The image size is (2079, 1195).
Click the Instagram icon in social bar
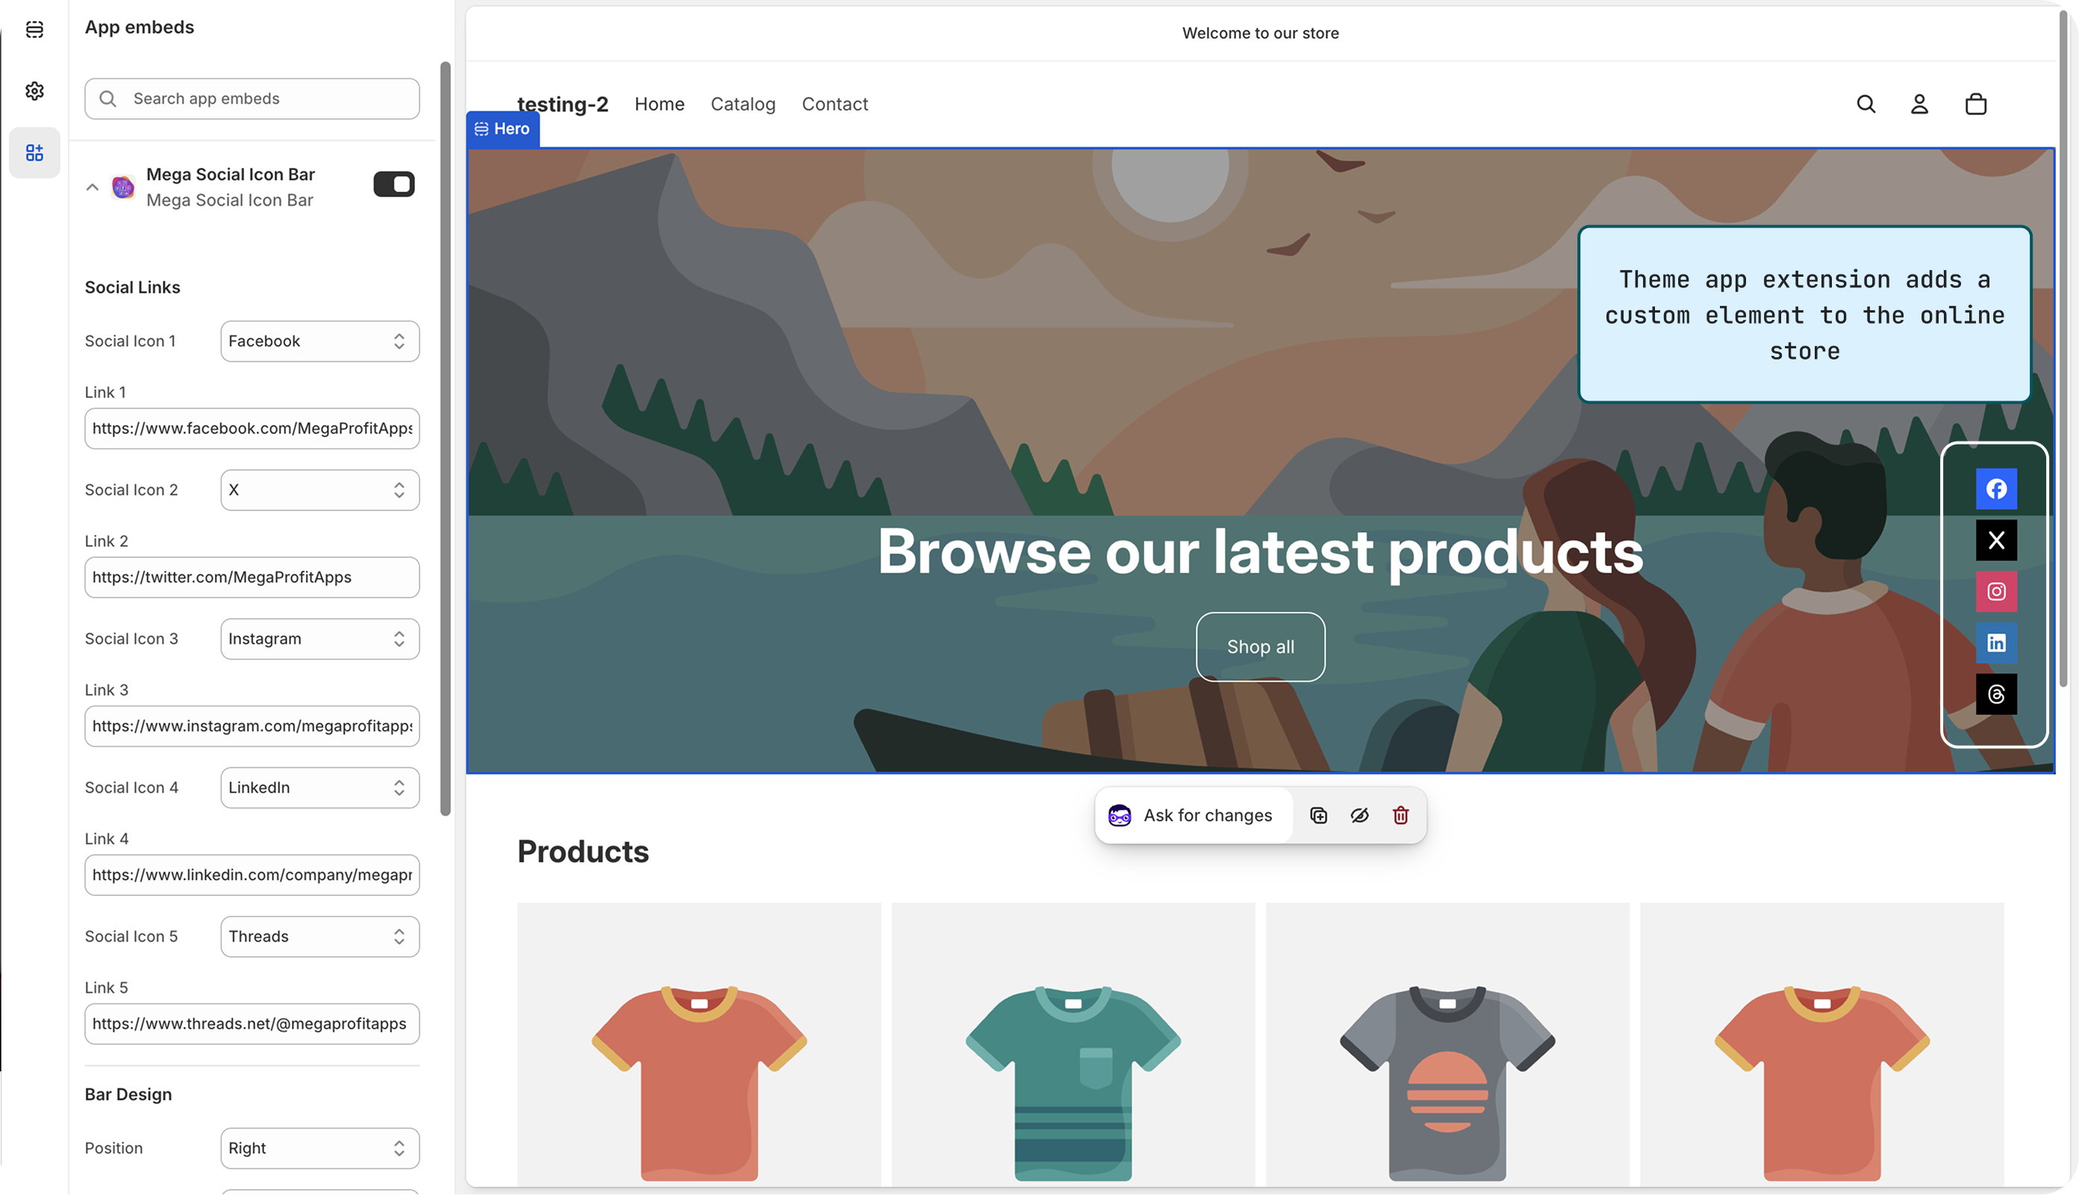[x=1996, y=592]
